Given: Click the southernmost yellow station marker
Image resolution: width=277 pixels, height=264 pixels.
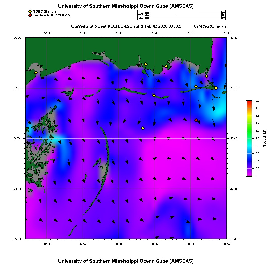Looking at the screenshot, I should pos(143,128).
